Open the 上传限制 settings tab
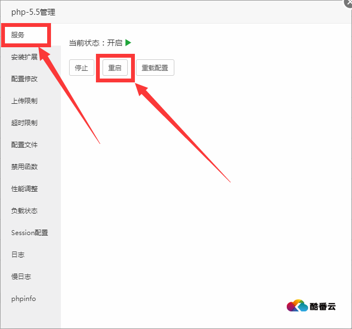The width and height of the screenshot is (352, 329). click(x=25, y=101)
